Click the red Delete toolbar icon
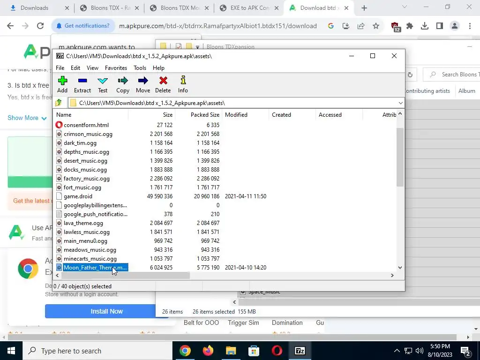The image size is (480, 360). [x=163, y=81]
